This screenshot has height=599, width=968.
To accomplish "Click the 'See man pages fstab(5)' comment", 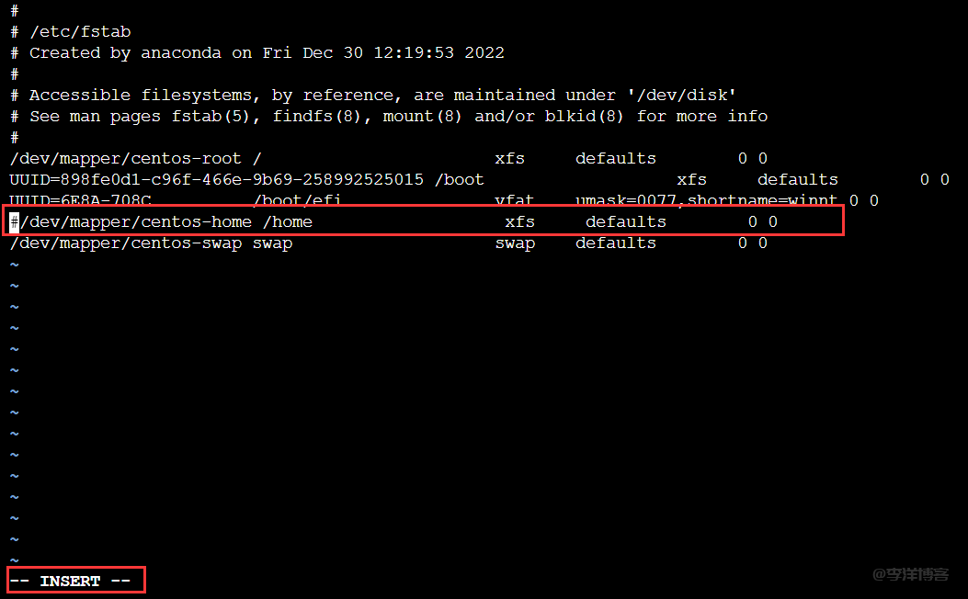I will pyautogui.click(x=389, y=116).
